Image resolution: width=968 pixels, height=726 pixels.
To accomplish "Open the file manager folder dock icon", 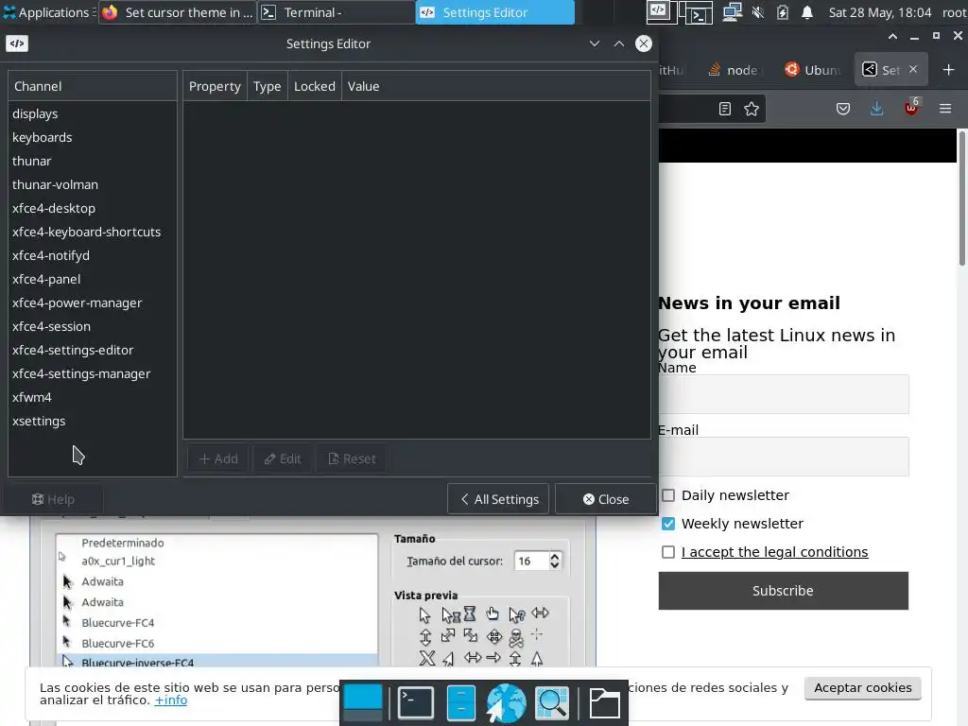I will click(x=604, y=702).
